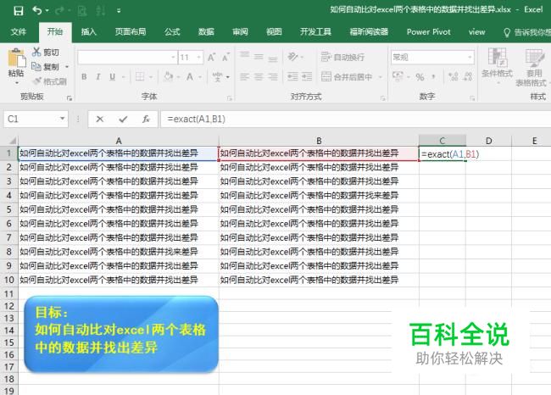Click the Copy icon
551x395 pixels.
(x=36, y=66)
